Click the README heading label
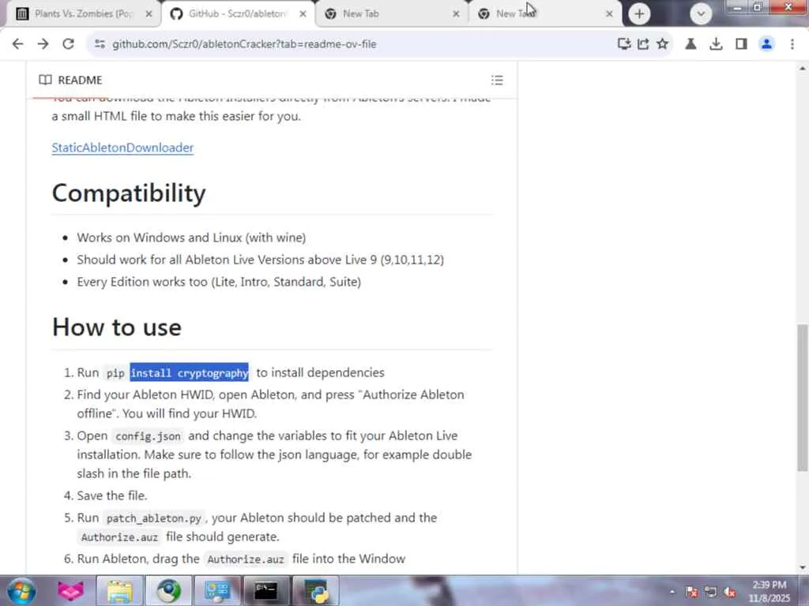Image resolution: width=809 pixels, height=606 pixels. (80, 80)
